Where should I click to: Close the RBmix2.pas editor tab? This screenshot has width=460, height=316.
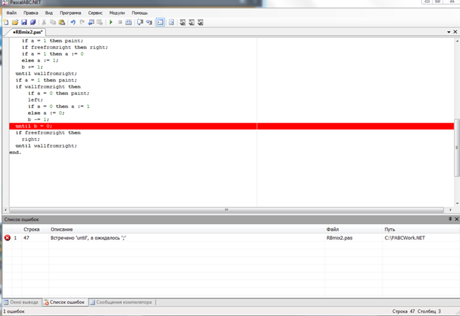click(x=455, y=32)
